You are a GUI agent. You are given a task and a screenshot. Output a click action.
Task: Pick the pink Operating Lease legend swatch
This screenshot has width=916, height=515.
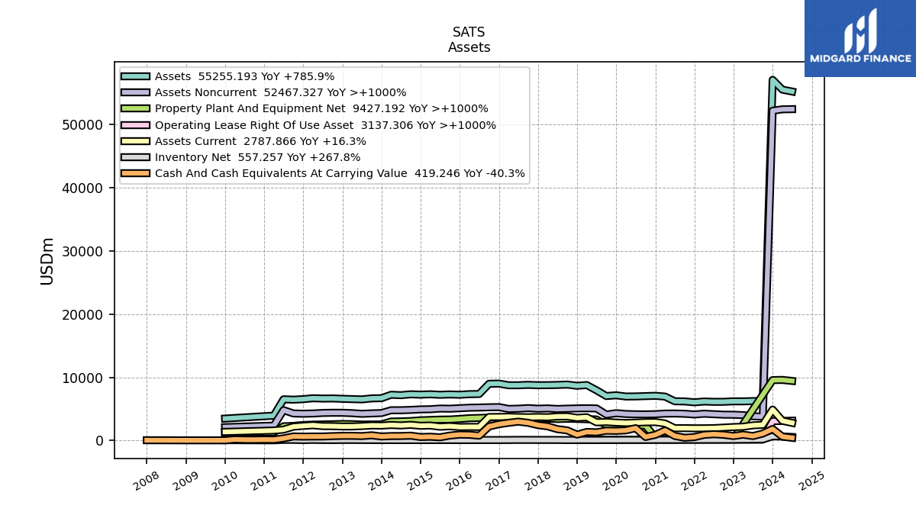coord(137,125)
